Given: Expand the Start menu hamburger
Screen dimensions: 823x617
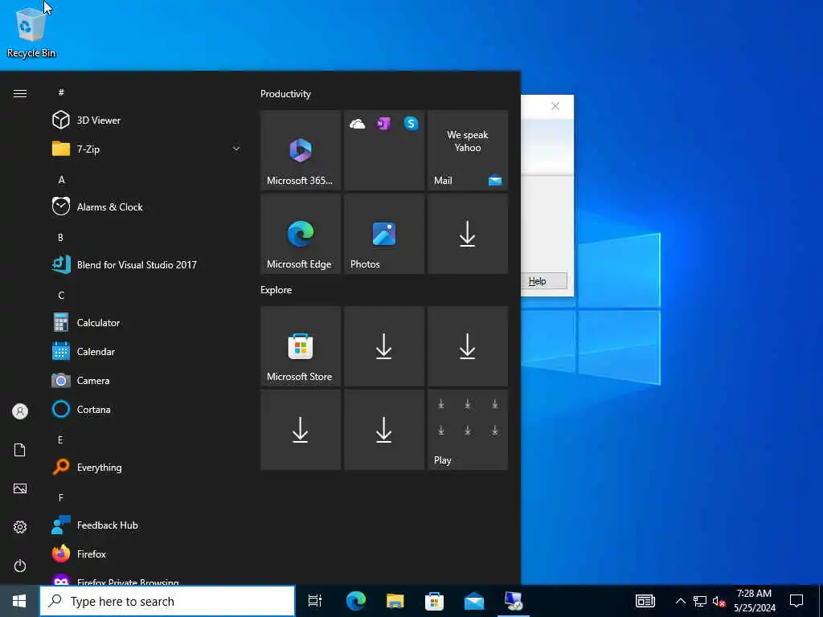Looking at the screenshot, I should tap(20, 93).
